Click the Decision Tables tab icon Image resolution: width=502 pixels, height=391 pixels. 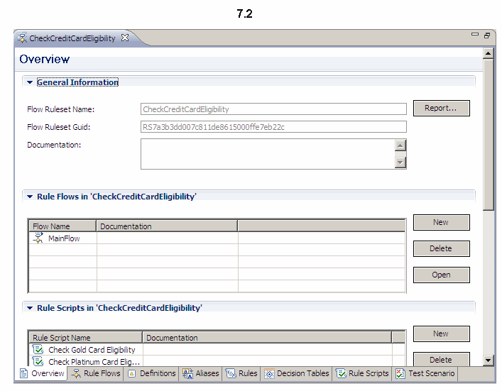(269, 373)
